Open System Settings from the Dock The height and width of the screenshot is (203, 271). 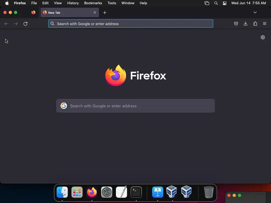tap(107, 192)
